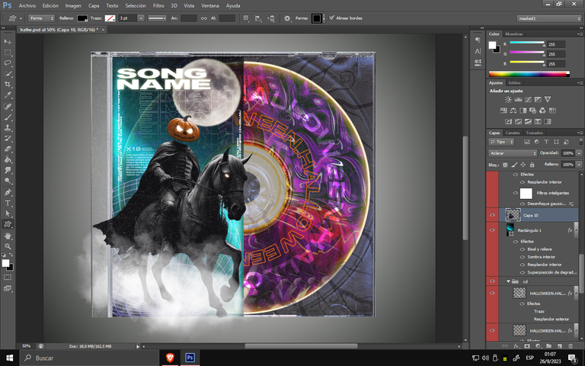
Task: Toggle Superposición de degradado effect visibility
Action: click(523, 272)
